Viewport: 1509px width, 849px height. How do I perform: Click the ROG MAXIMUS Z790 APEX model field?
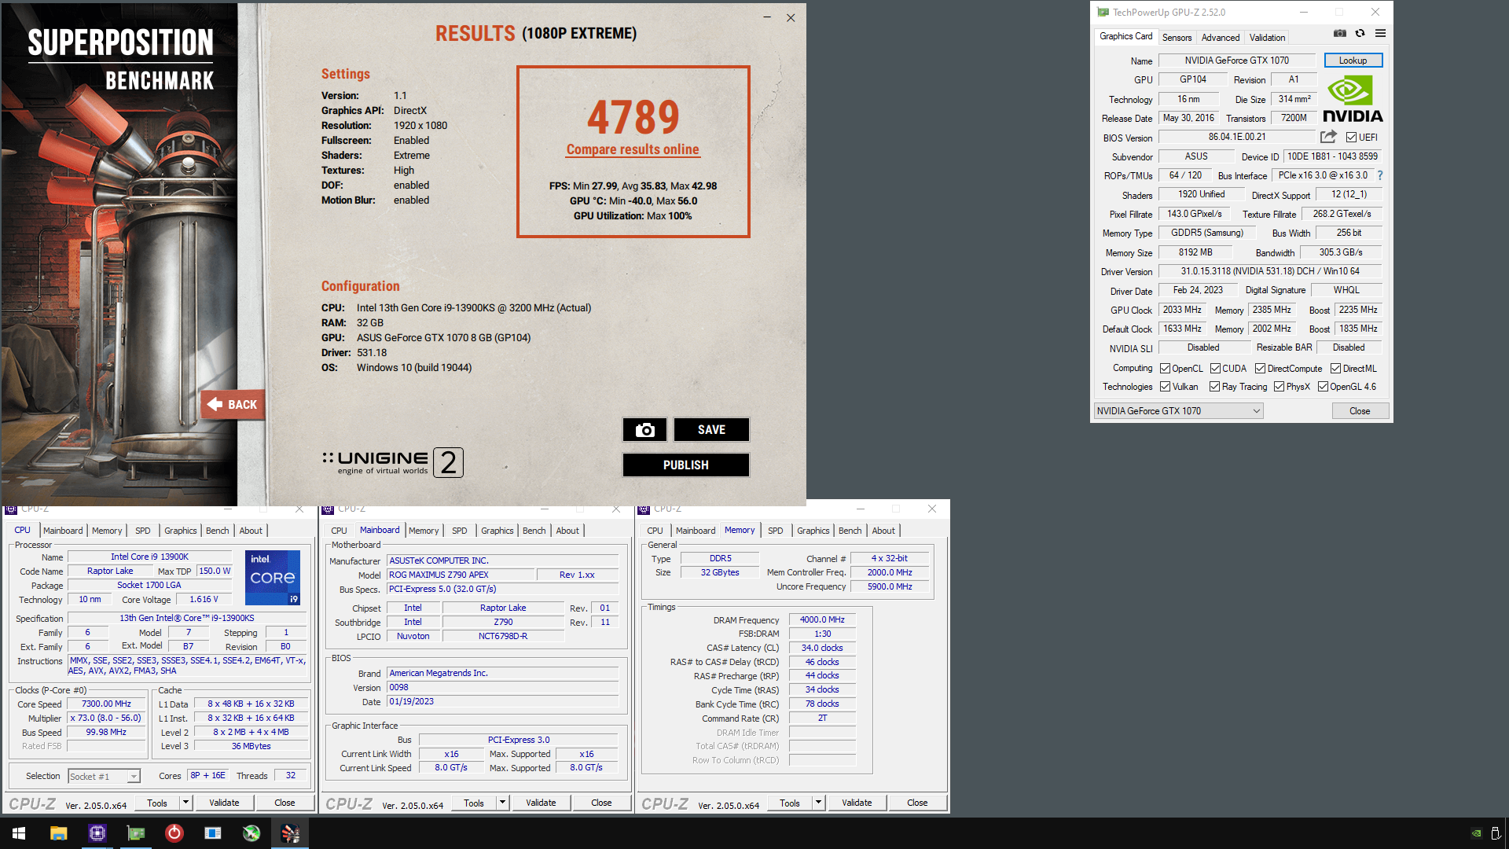tap(461, 575)
